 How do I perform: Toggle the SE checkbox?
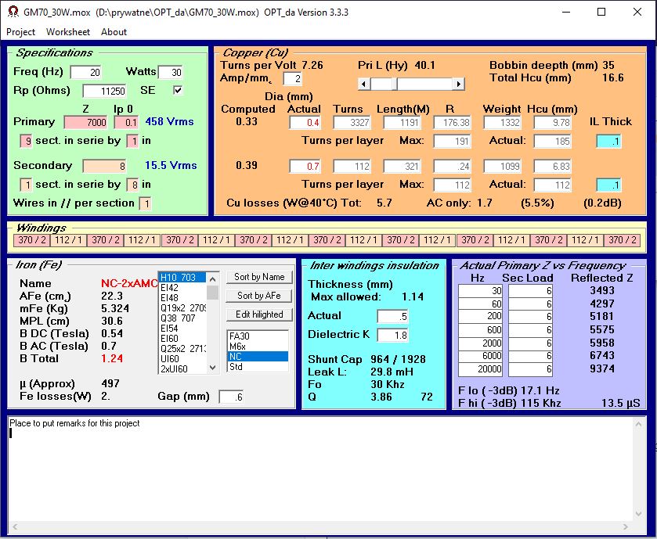click(178, 90)
